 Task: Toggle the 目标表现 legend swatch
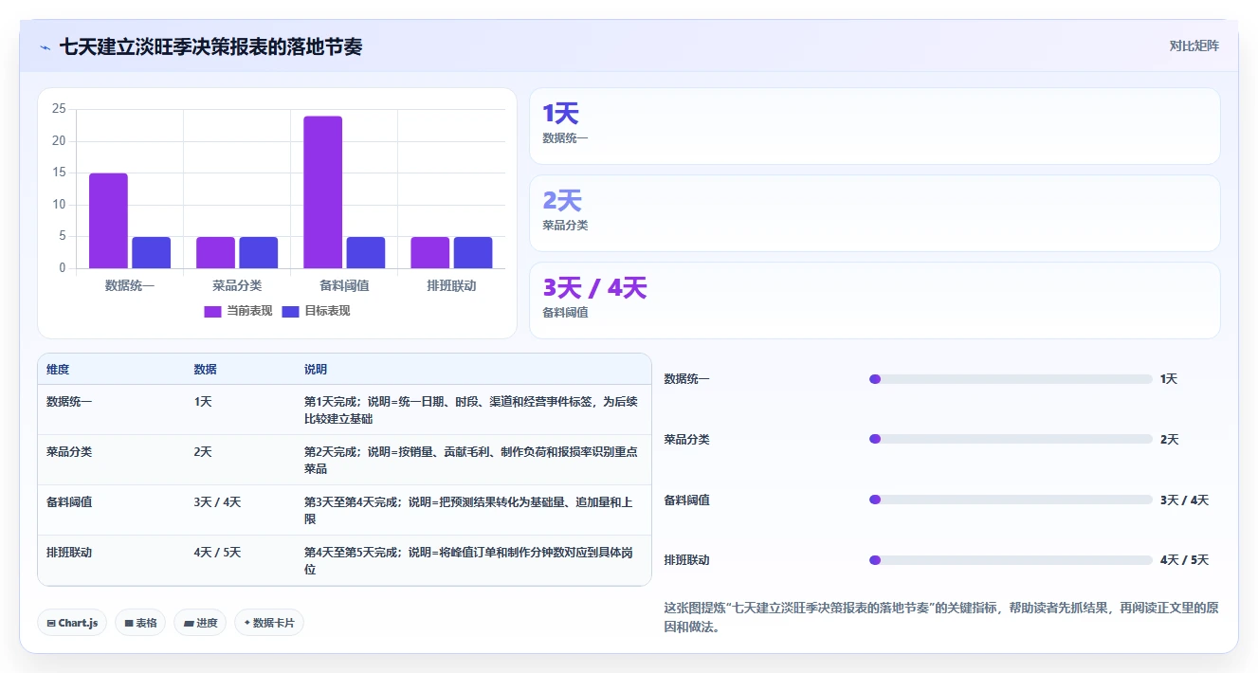pyautogui.click(x=291, y=311)
